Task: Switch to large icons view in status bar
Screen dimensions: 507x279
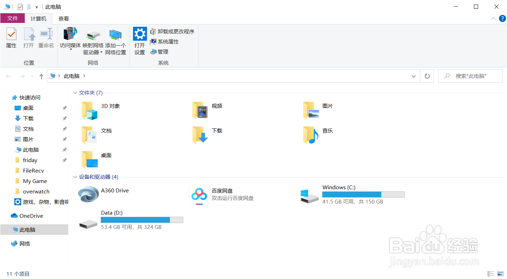Action: [x=500, y=274]
